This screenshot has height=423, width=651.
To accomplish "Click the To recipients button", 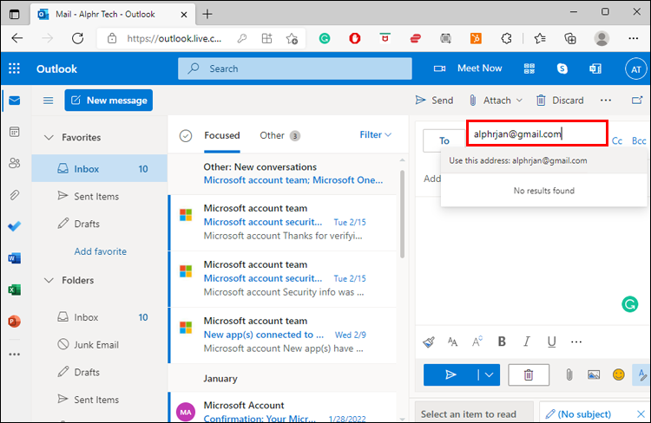I will pyautogui.click(x=444, y=141).
